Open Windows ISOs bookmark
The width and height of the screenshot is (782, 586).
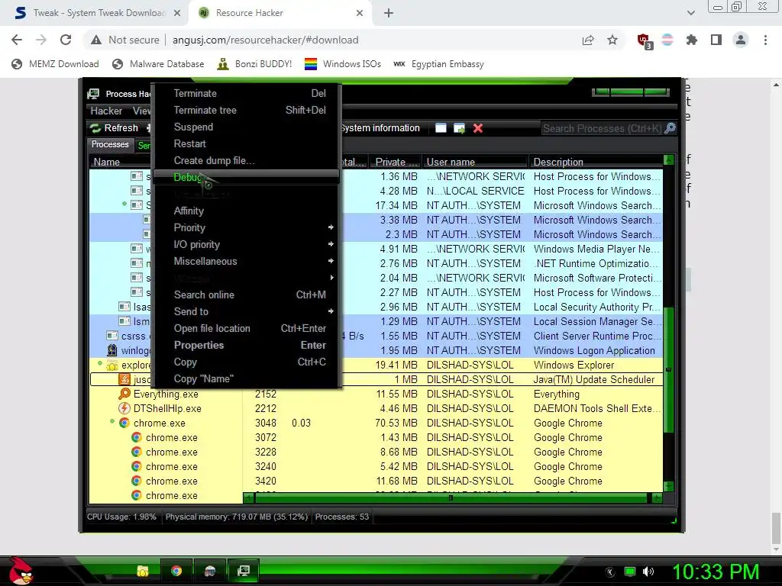tap(343, 64)
